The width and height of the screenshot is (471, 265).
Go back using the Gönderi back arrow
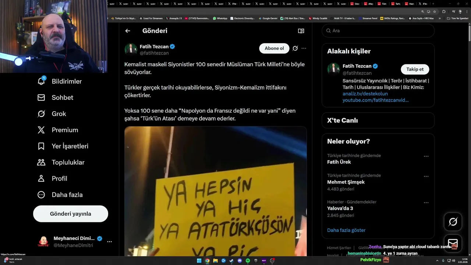128,31
